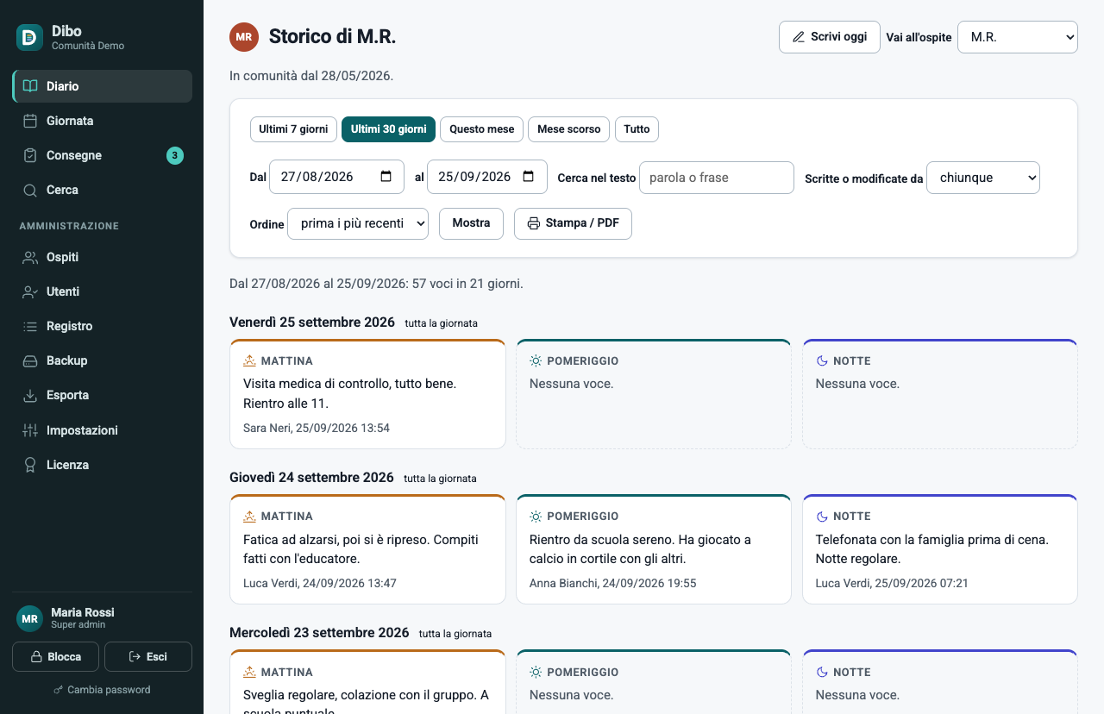Click the Cerca magnifier icon
Screen dimensions: 1104x714
click(30, 190)
